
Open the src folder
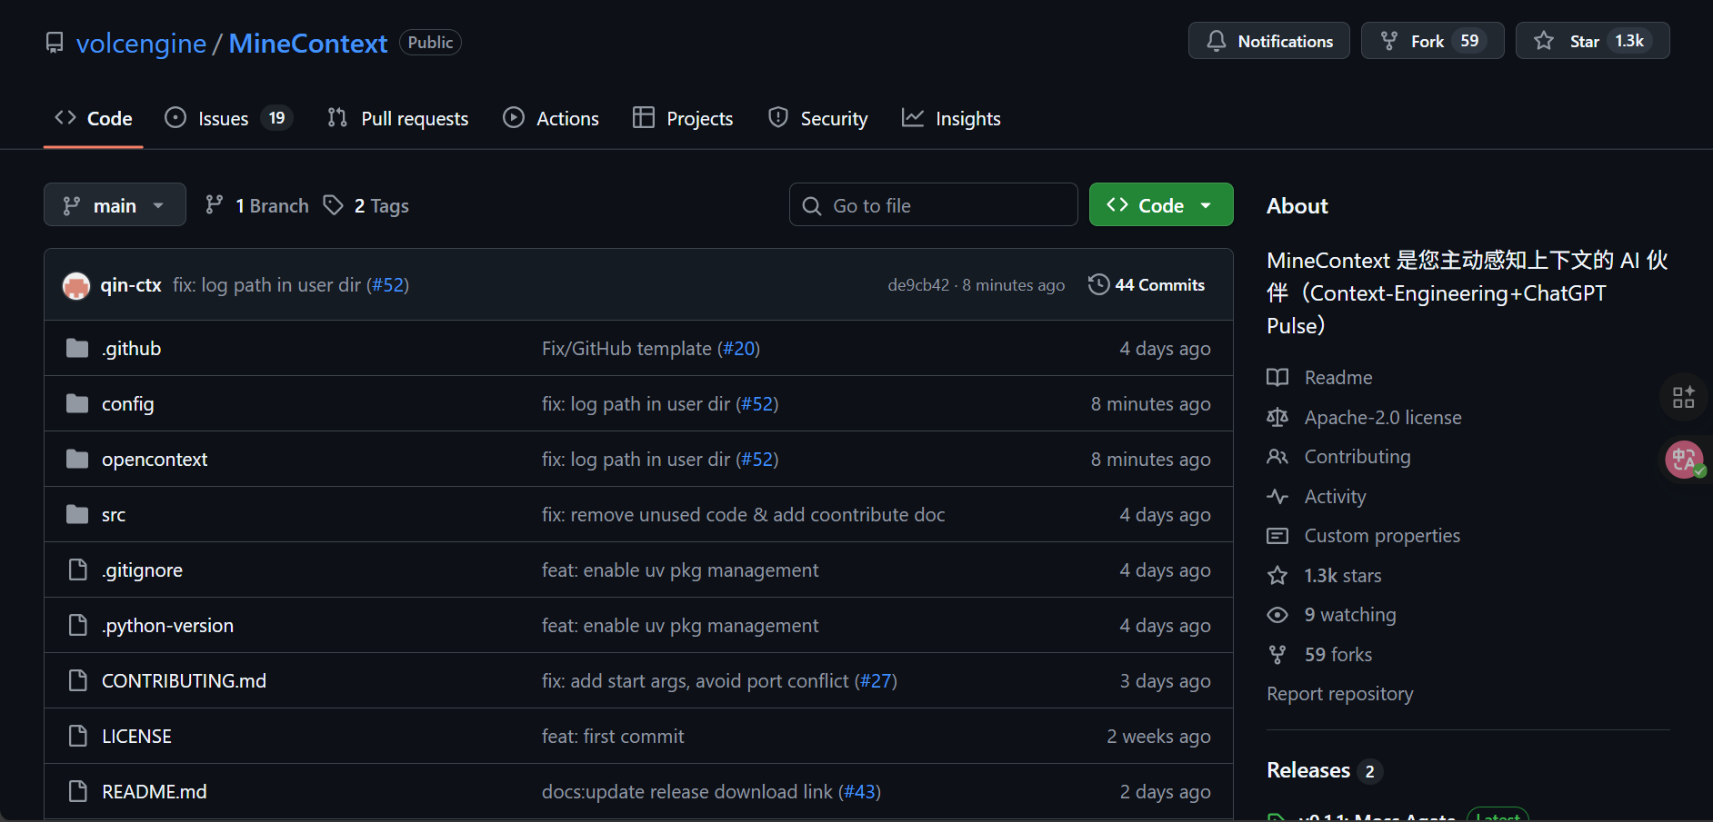tap(114, 515)
